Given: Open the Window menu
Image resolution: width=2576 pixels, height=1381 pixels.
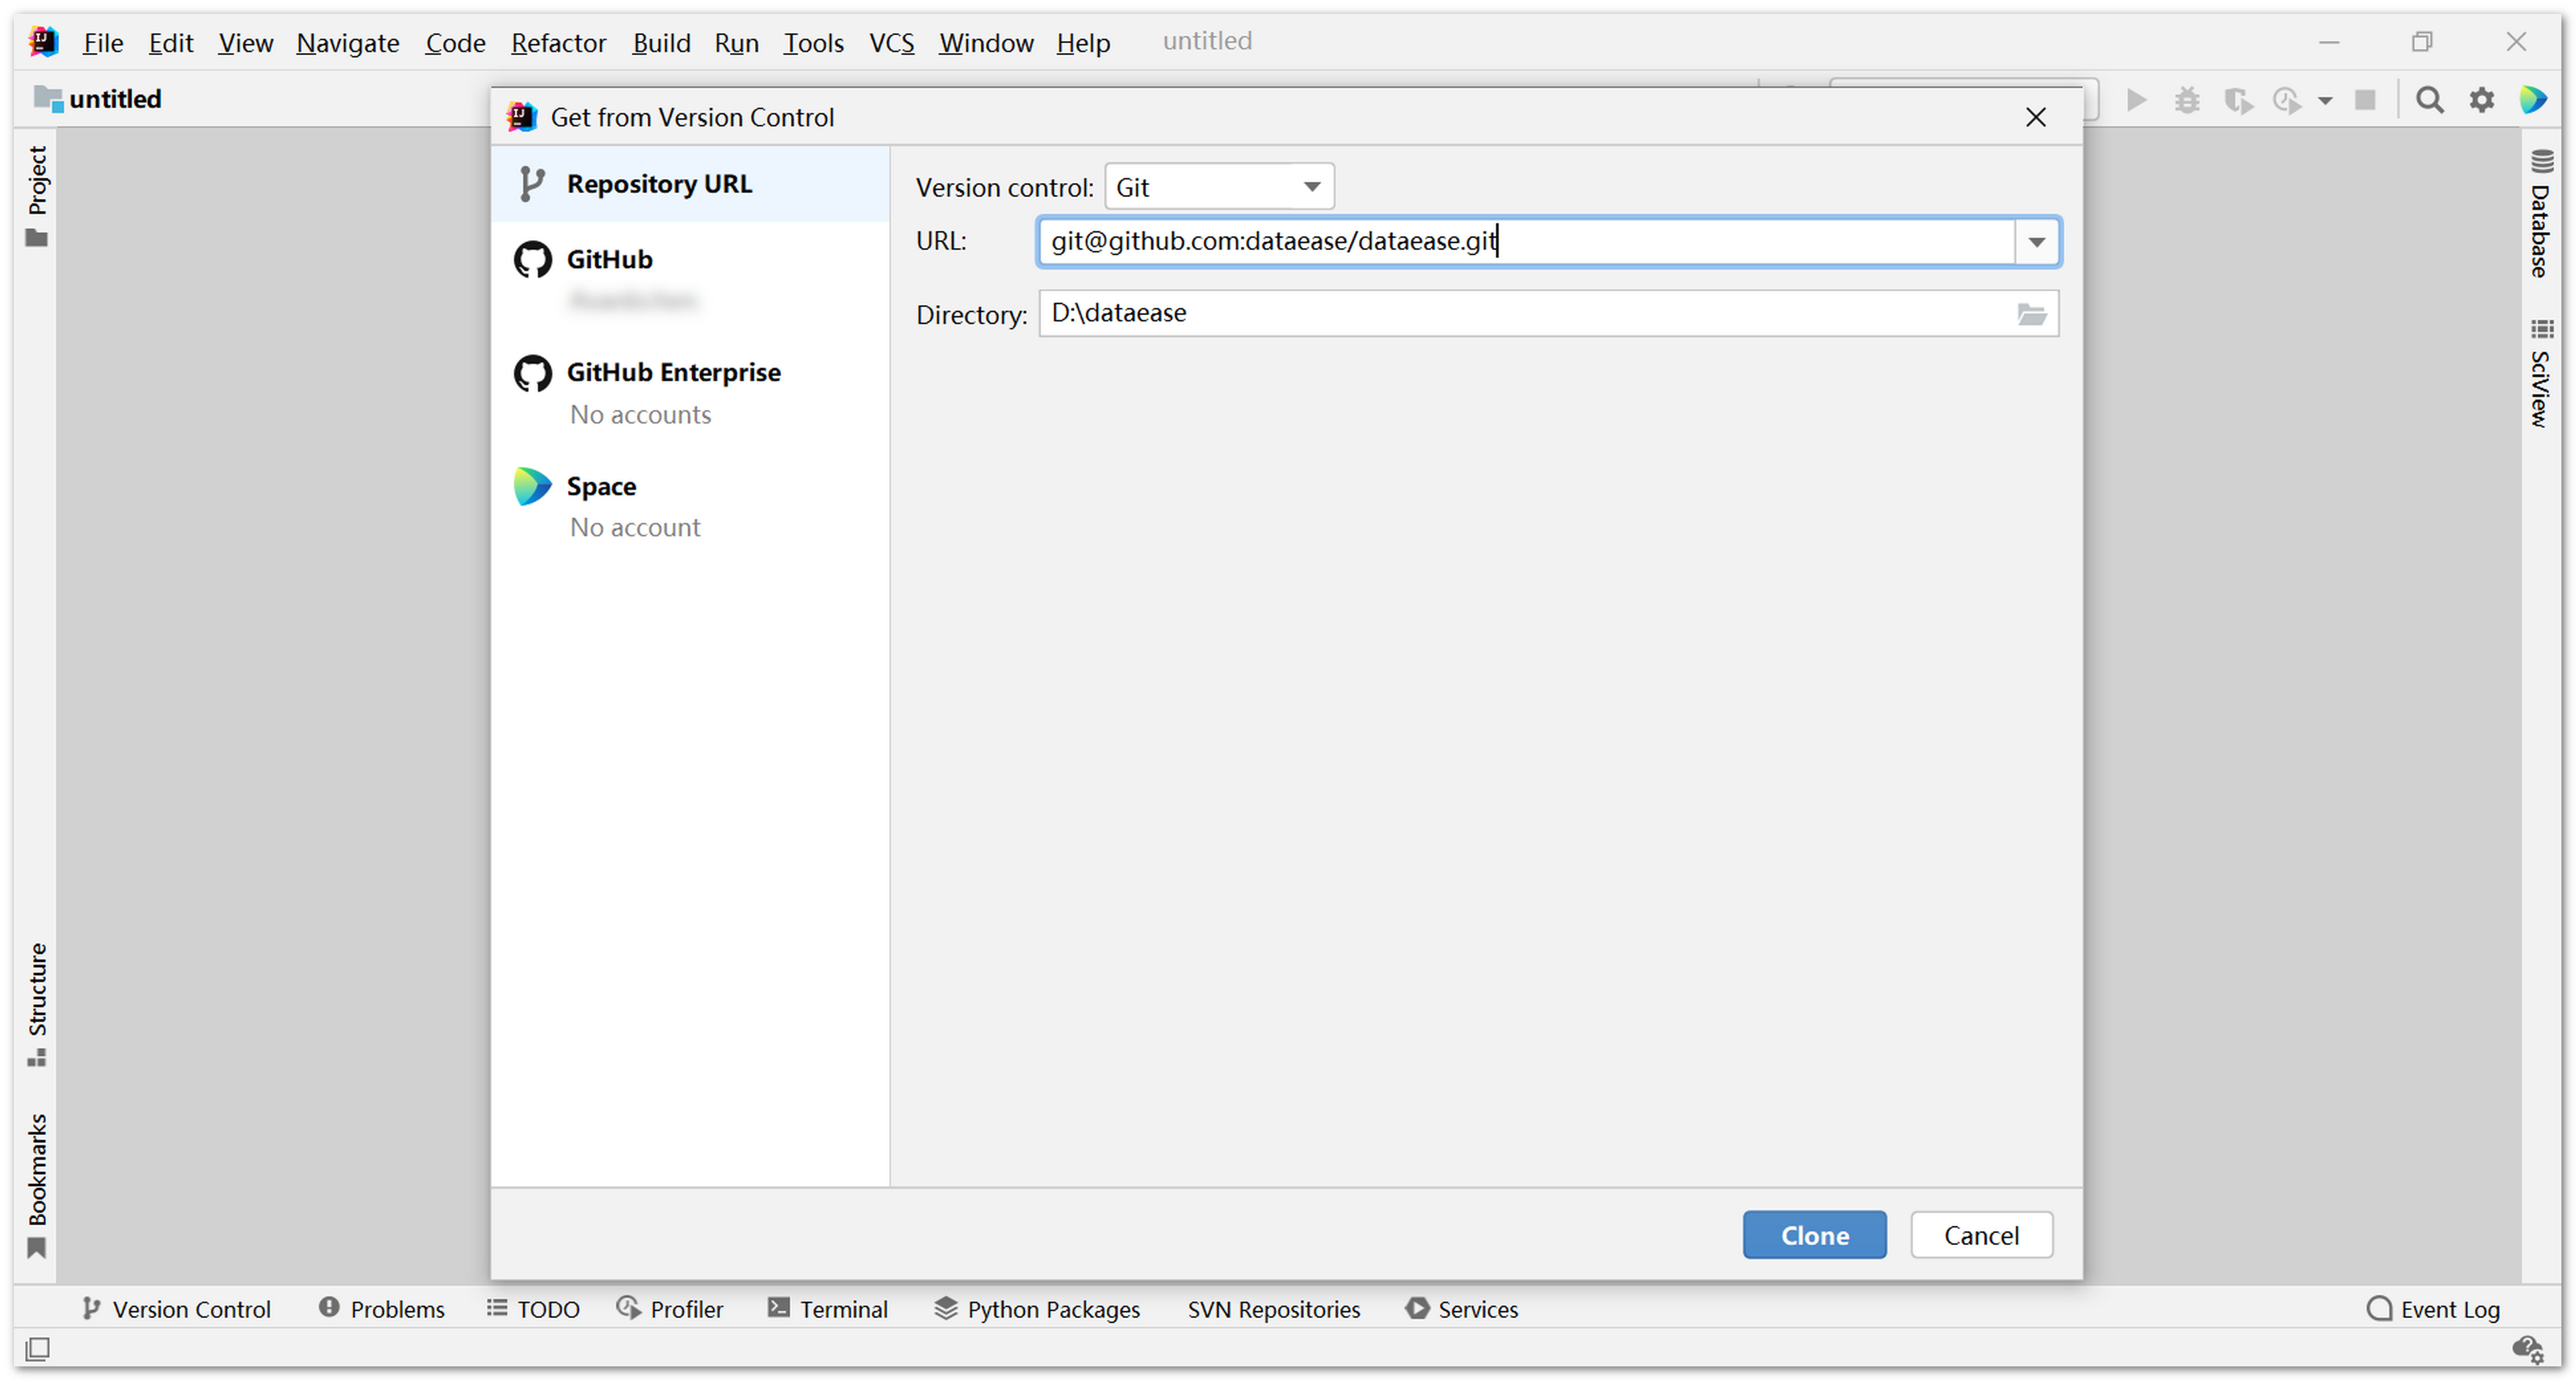Looking at the screenshot, I should coord(986,43).
